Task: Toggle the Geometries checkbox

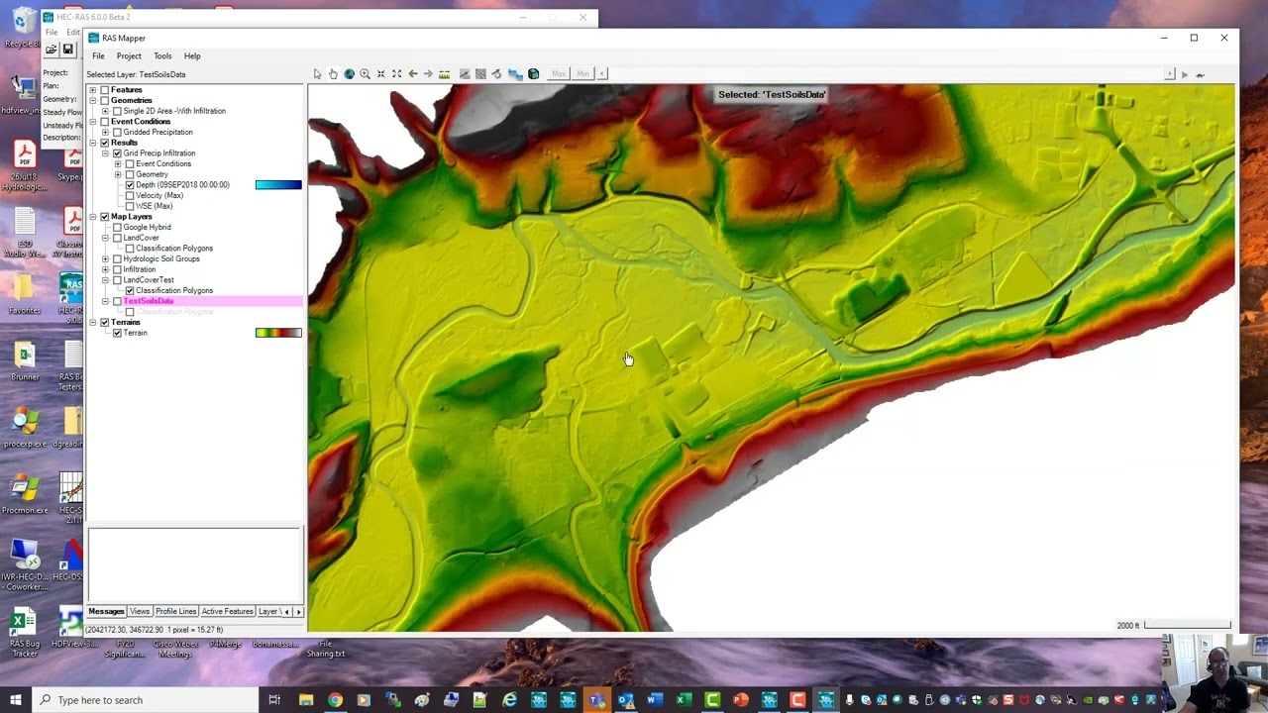Action: (105, 100)
